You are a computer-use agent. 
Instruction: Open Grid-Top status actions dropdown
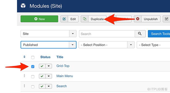49,66
